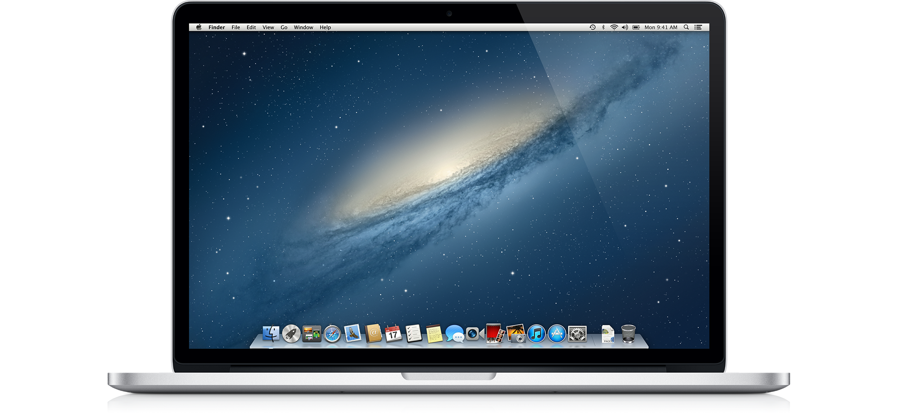Screen dimensions: 898x414
Task: Open the Finder application menu
Action: [x=216, y=27]
